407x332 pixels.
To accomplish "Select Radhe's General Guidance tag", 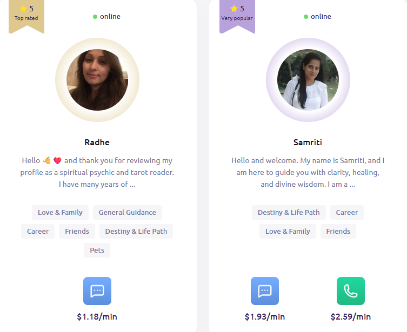I will click(x=128, y=212).
